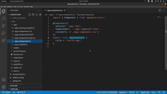Screen dimensions: 167x94
Task: Select the app.component.ts editor tab
Action: pyautogui.click(x=55, y=10)
